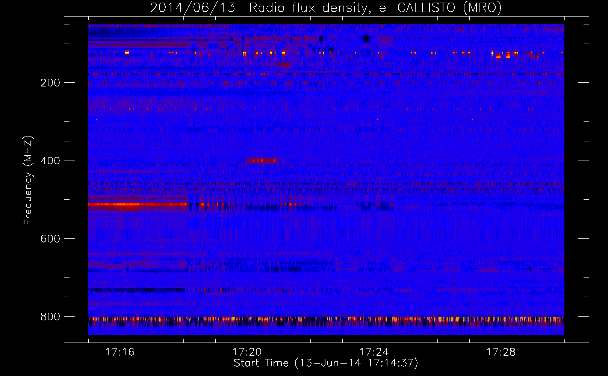Click the "Frequency (MHZ)" axis label
This screenshot has width=608, height=376.
click(x=28, y=180)
